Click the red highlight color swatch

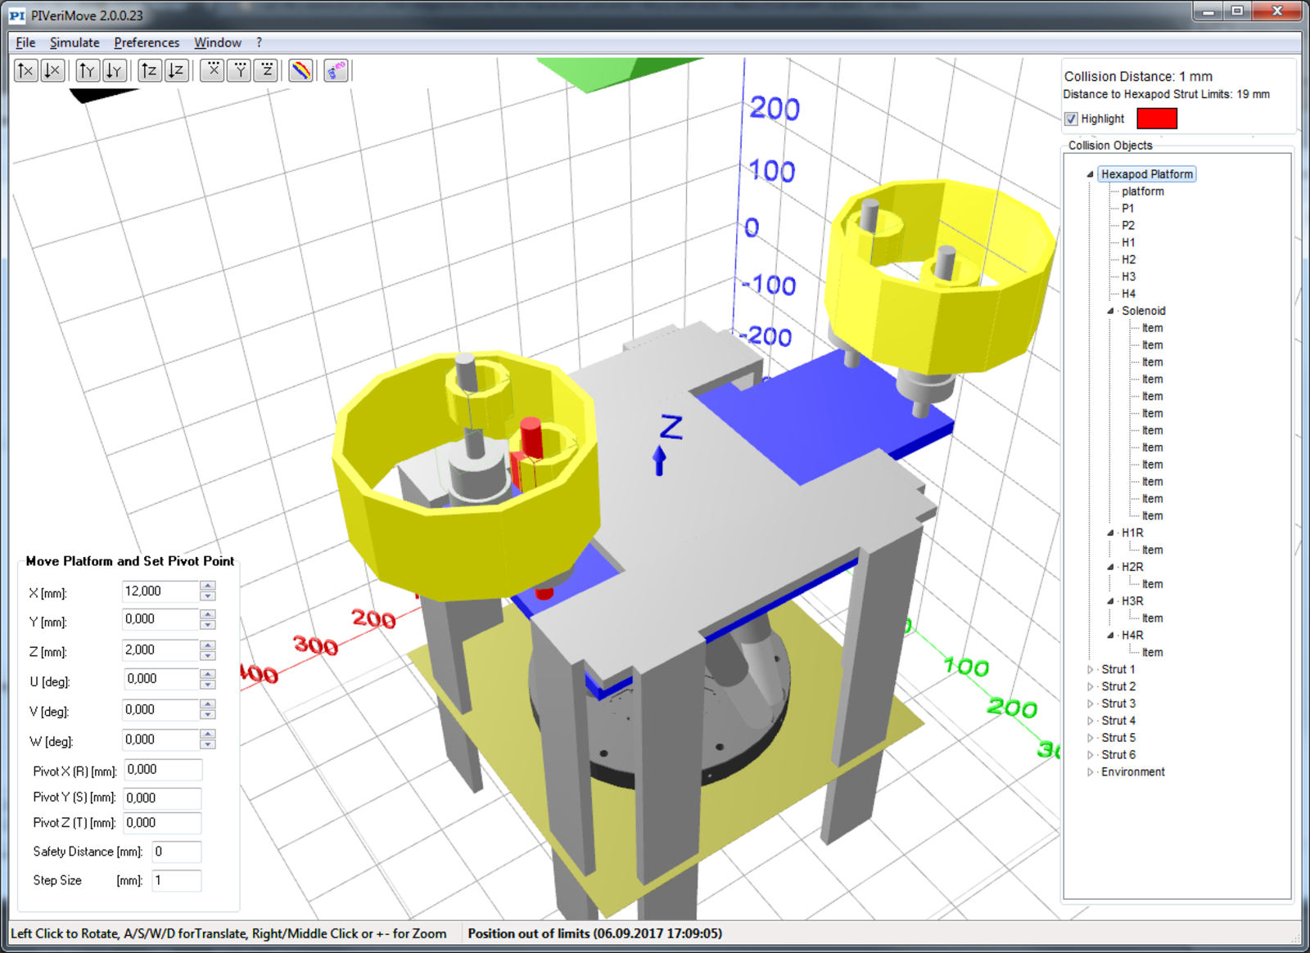(1156, 119)
